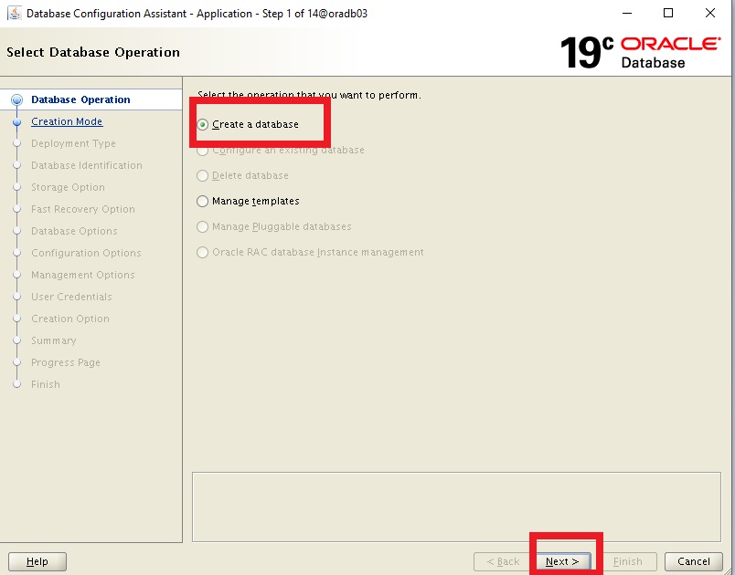Click 'Deployment Type' step in sidebar
This screenshot has height=575, width=735.
(73, 143)
